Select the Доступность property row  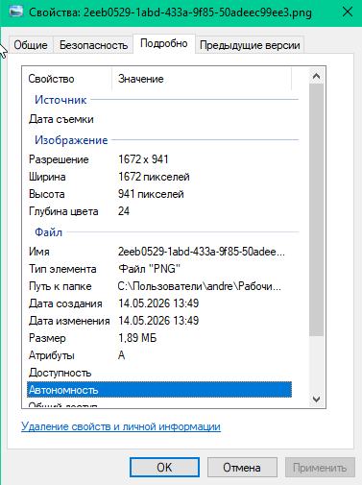[159, 373]
